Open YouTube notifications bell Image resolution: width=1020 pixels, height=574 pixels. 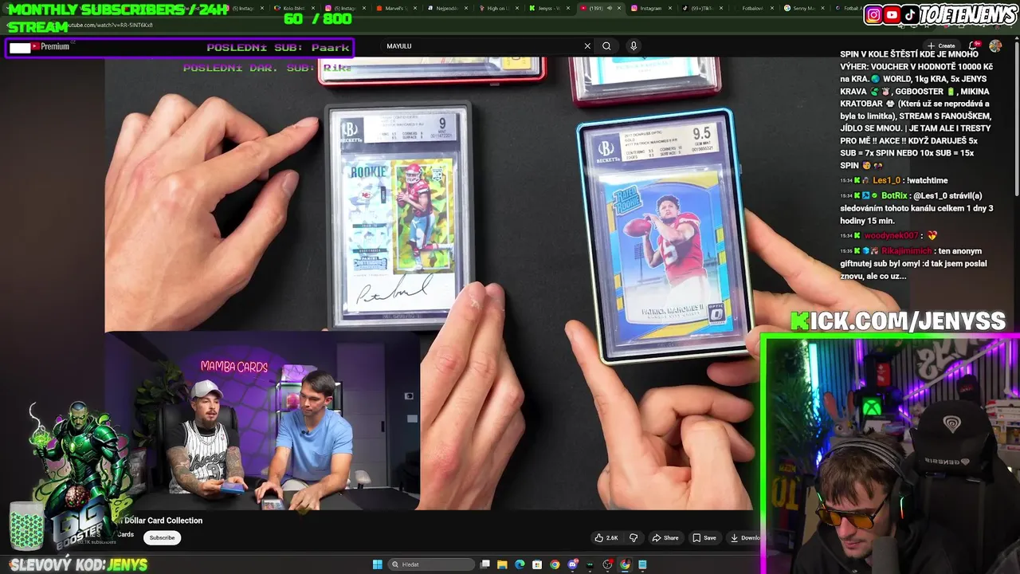(x=973, y=45)
